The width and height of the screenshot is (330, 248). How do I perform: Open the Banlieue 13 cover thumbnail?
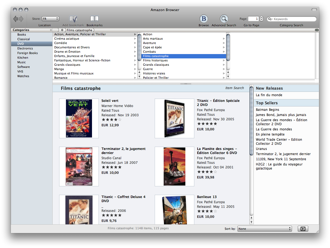coord(174,210)
